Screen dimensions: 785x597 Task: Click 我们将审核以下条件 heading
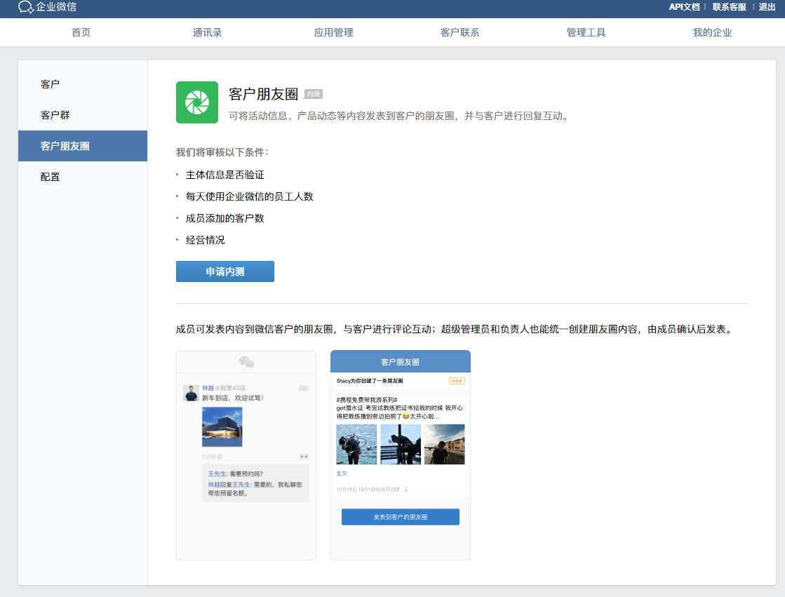click(x=222, y=152)
